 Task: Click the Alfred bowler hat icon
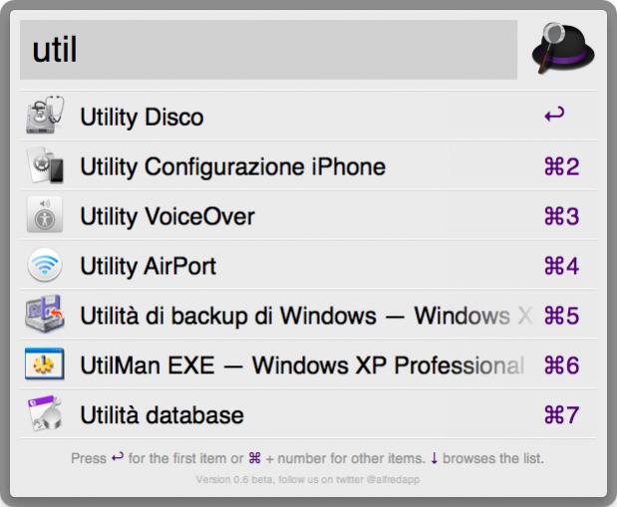click(563, 48)
